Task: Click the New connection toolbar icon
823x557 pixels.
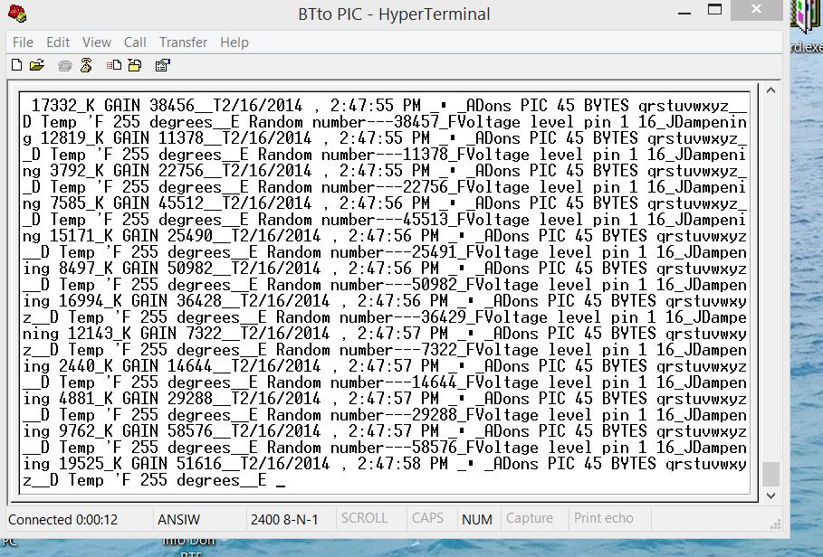Action: pos(16,65)
